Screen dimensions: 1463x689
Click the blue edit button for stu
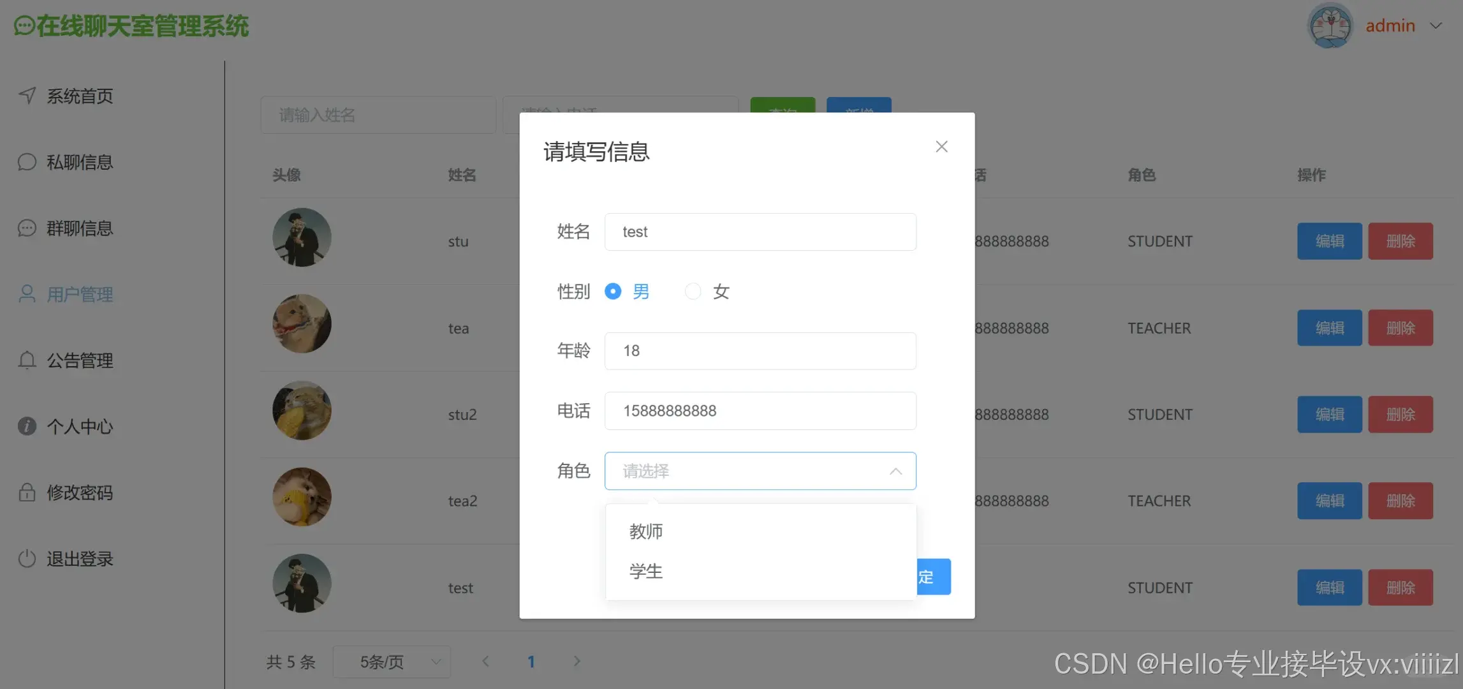point(1329,241)
